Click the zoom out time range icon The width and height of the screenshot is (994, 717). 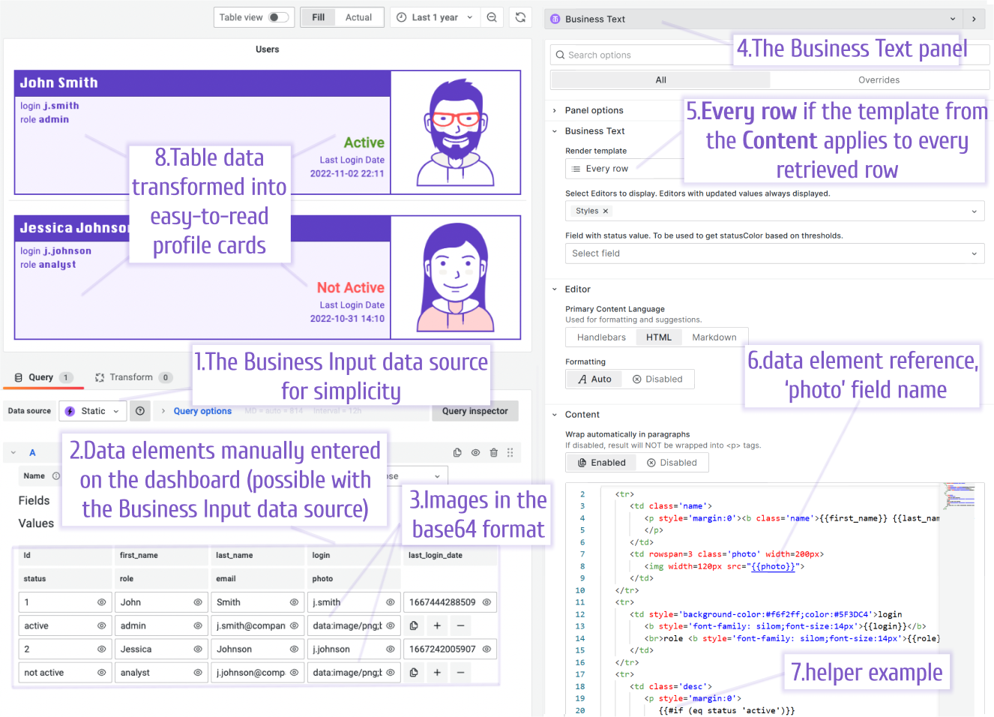click(x=492, y=17)
